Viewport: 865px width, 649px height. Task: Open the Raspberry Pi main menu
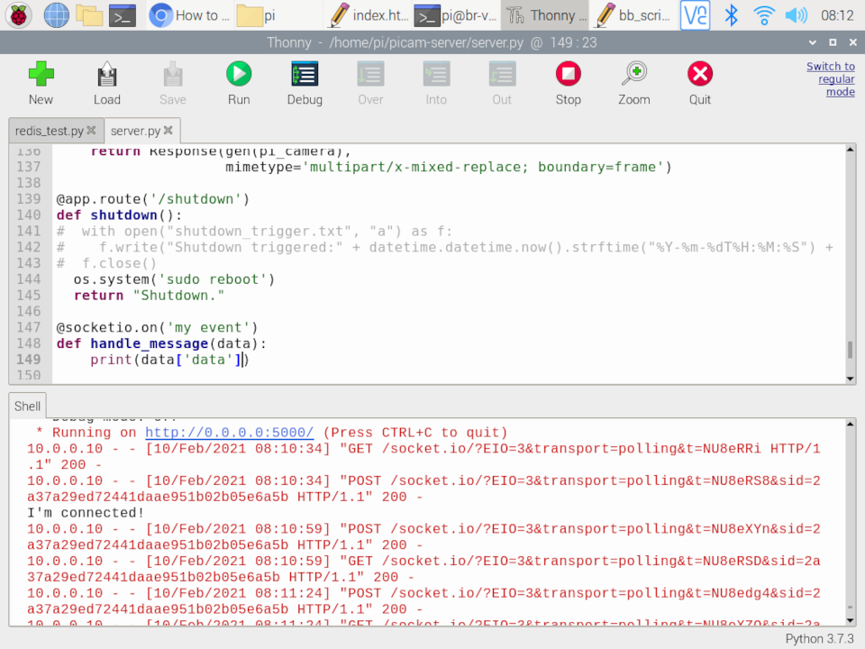pos(20,15)
